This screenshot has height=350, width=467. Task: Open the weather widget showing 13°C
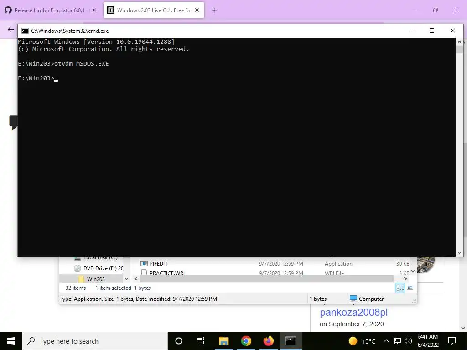362,341
